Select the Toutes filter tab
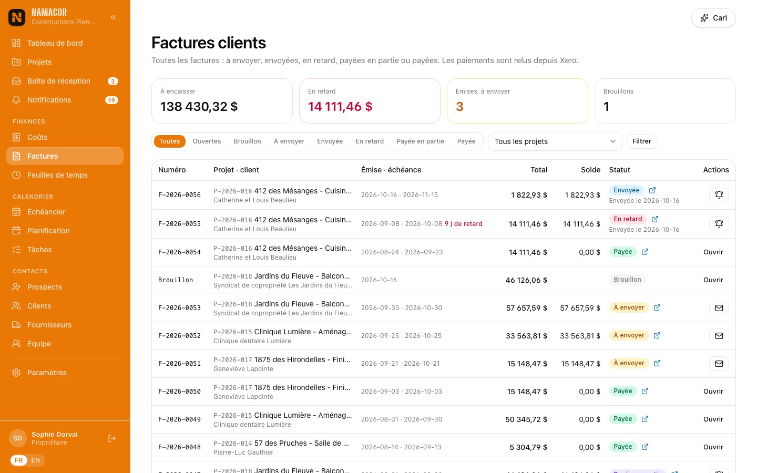Screen dimensions: 757x473 170,141
